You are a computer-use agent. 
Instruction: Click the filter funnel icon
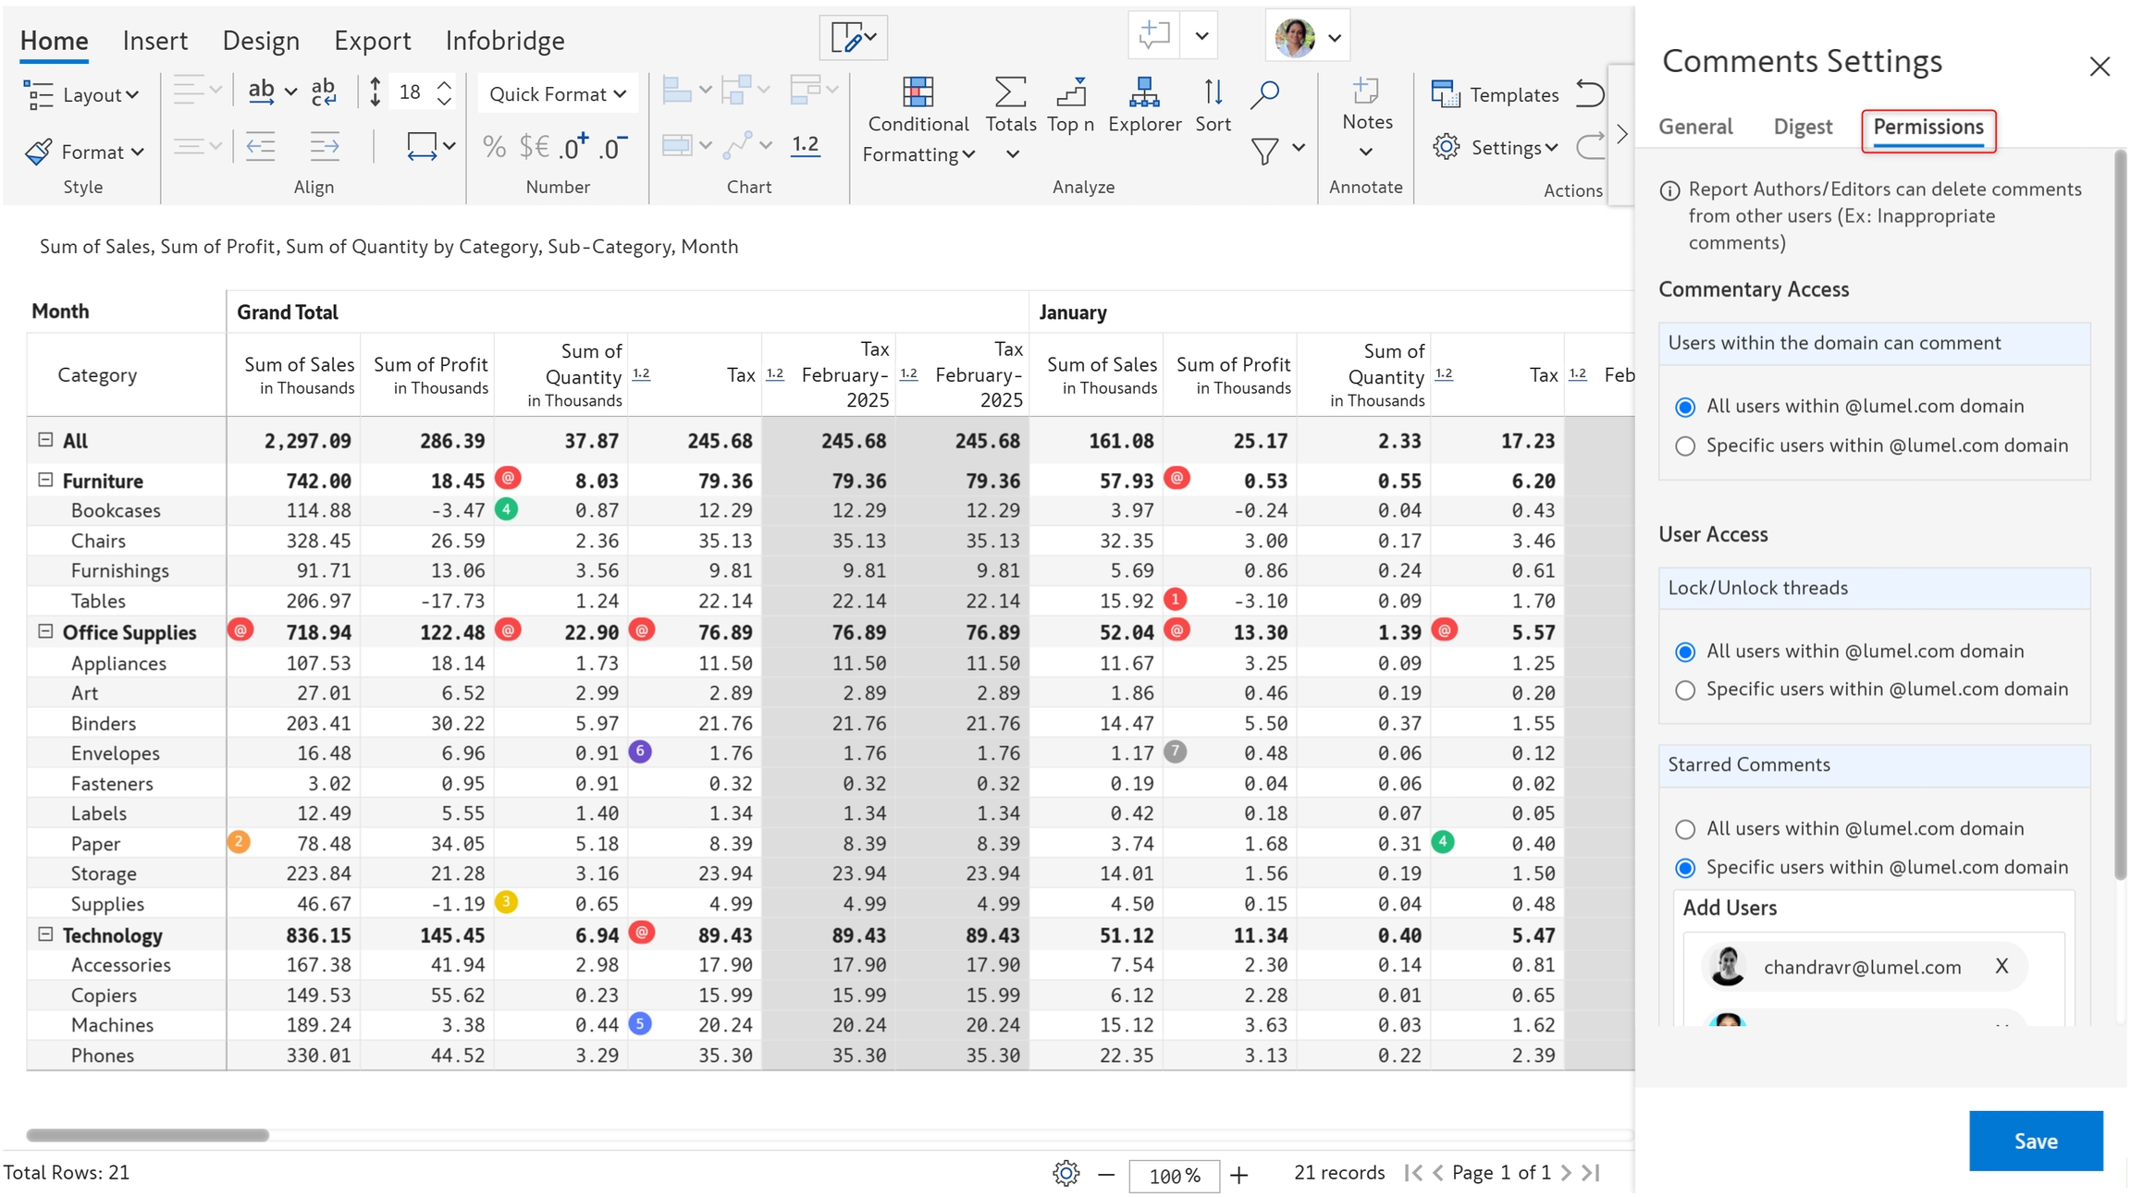[1264, 151]
